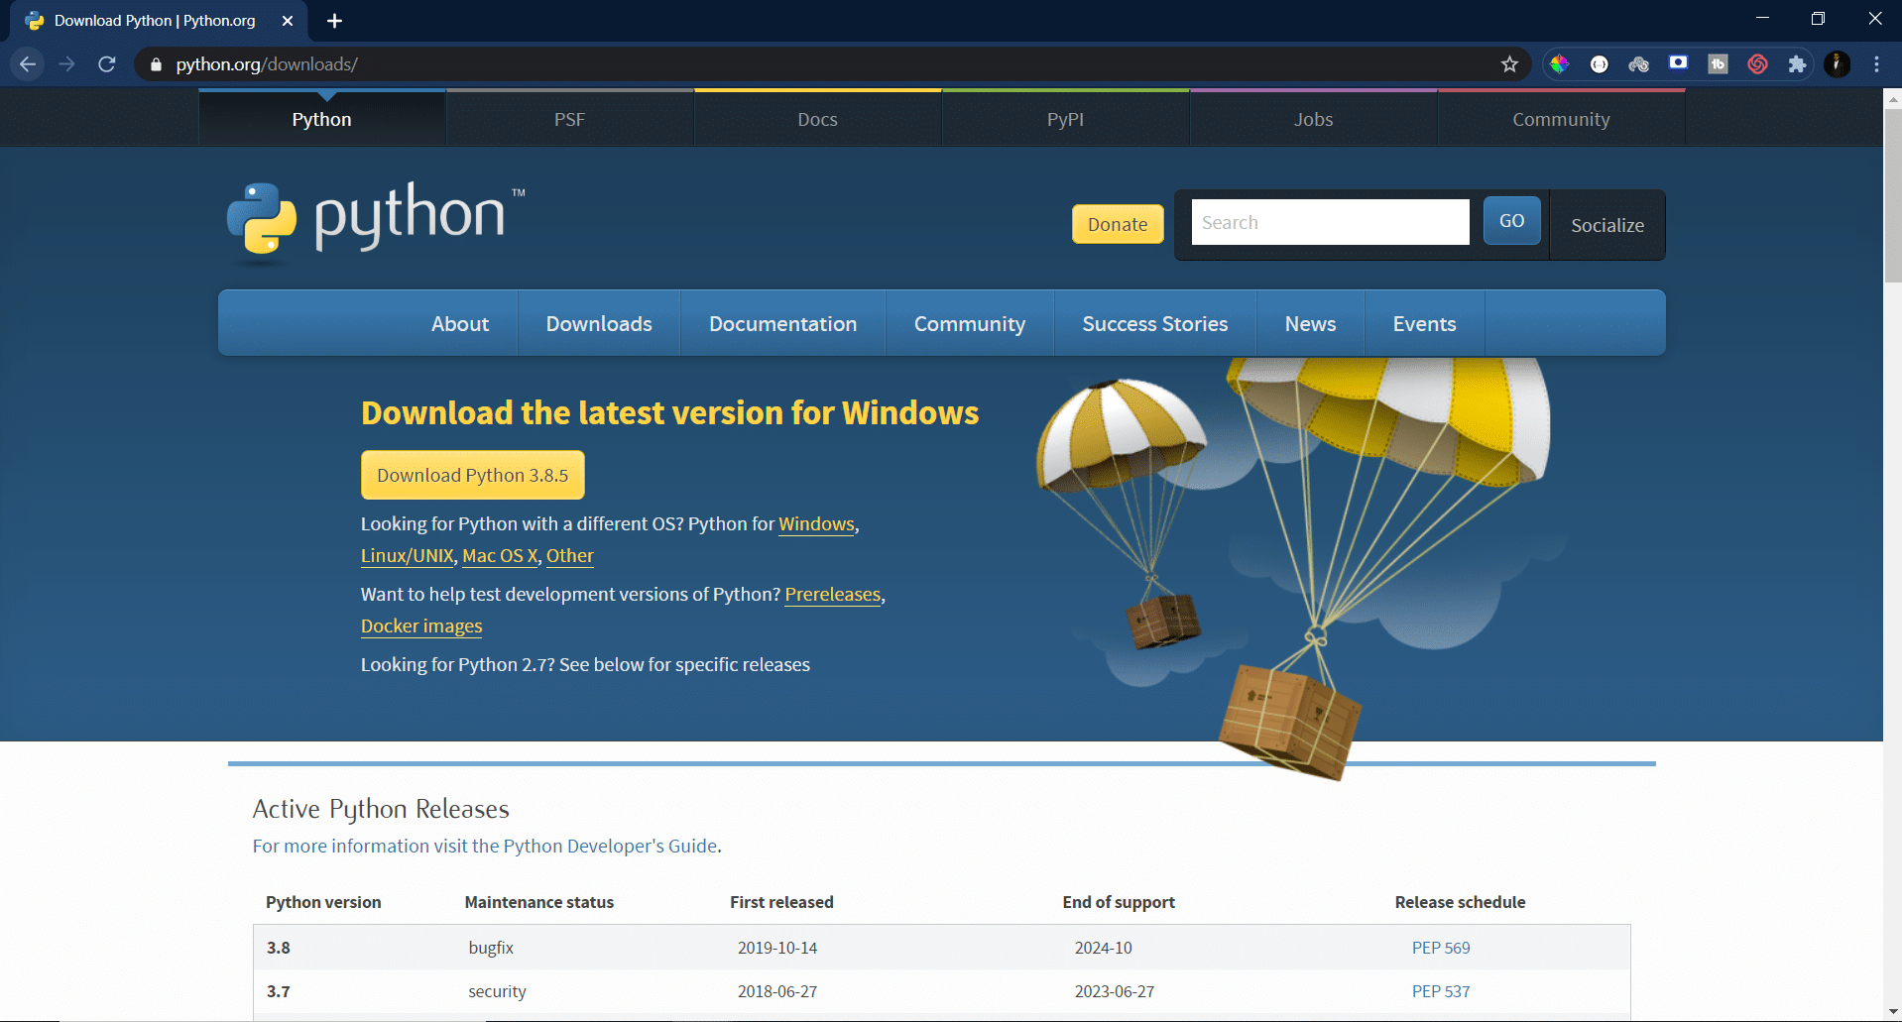Open the gray tb extension icon
The width and height of the screenshot is (1902, 1022).
pos(1718,64)
